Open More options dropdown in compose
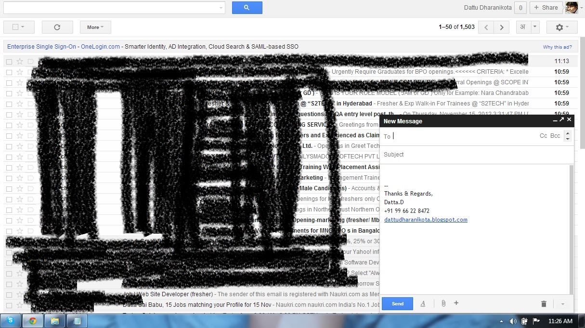This screenshot has width=585, height=328. pos(562,304)
